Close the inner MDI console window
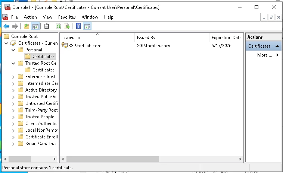This screenshot has width=283, height=173. (x=279, y=17)
